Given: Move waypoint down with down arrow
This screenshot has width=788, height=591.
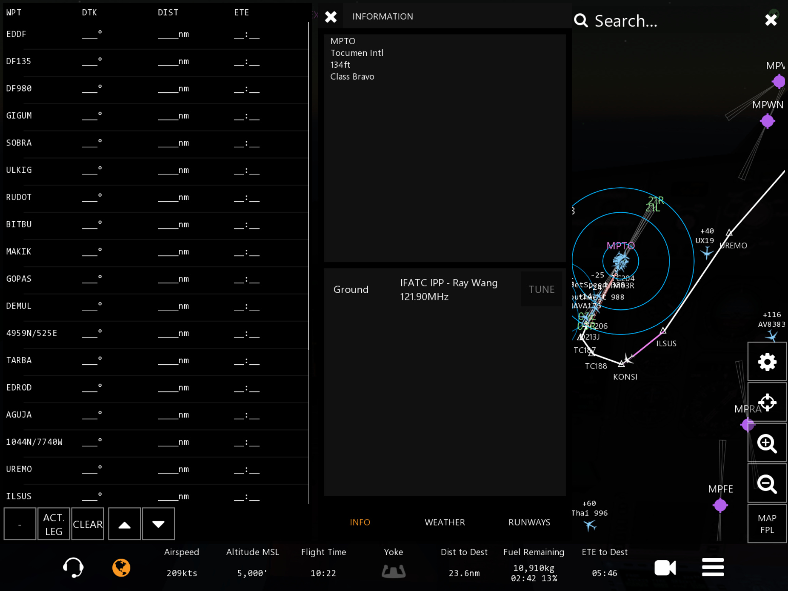Looking at the screenshot, I should [x=158, y=524].
